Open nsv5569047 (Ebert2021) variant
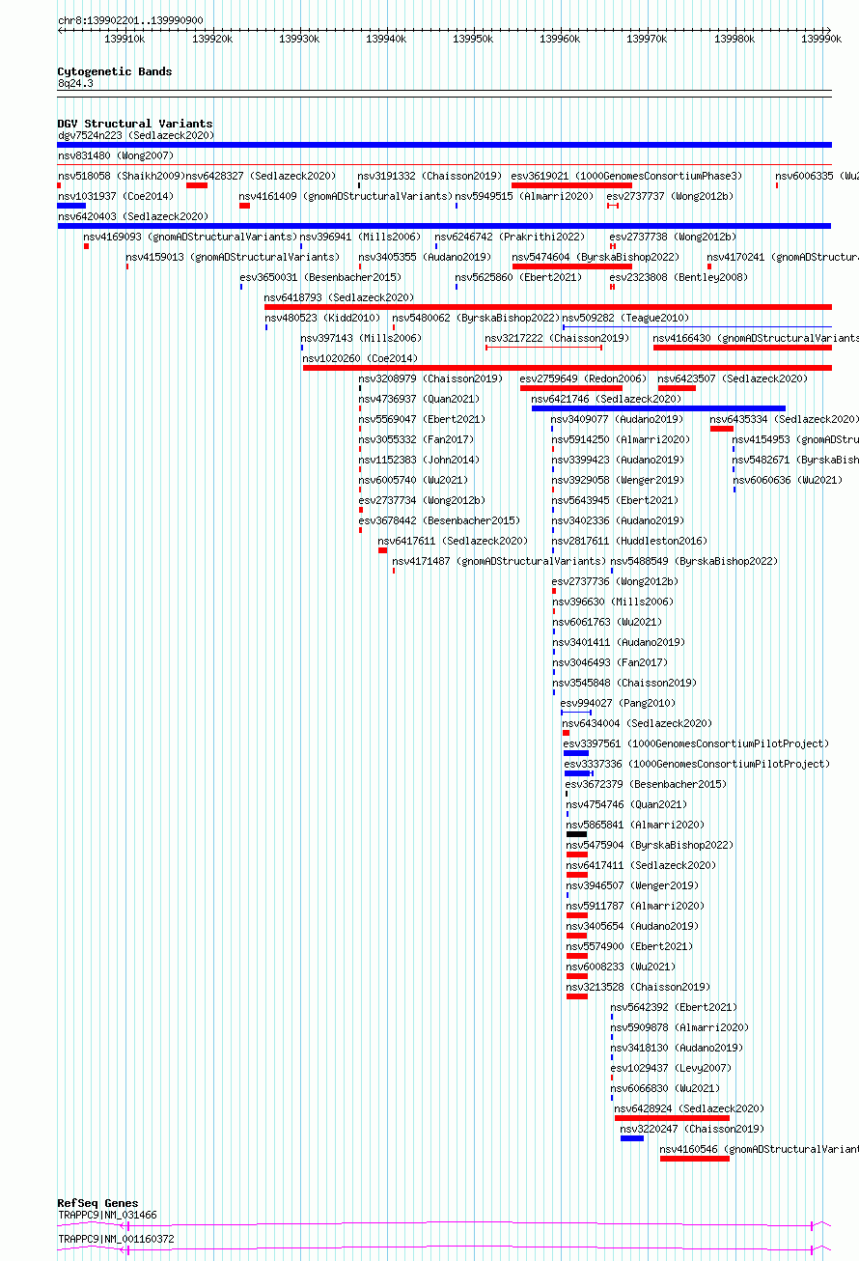Image resolution: width=859 pixels, height=1261 pixels. tap(422, 419)
